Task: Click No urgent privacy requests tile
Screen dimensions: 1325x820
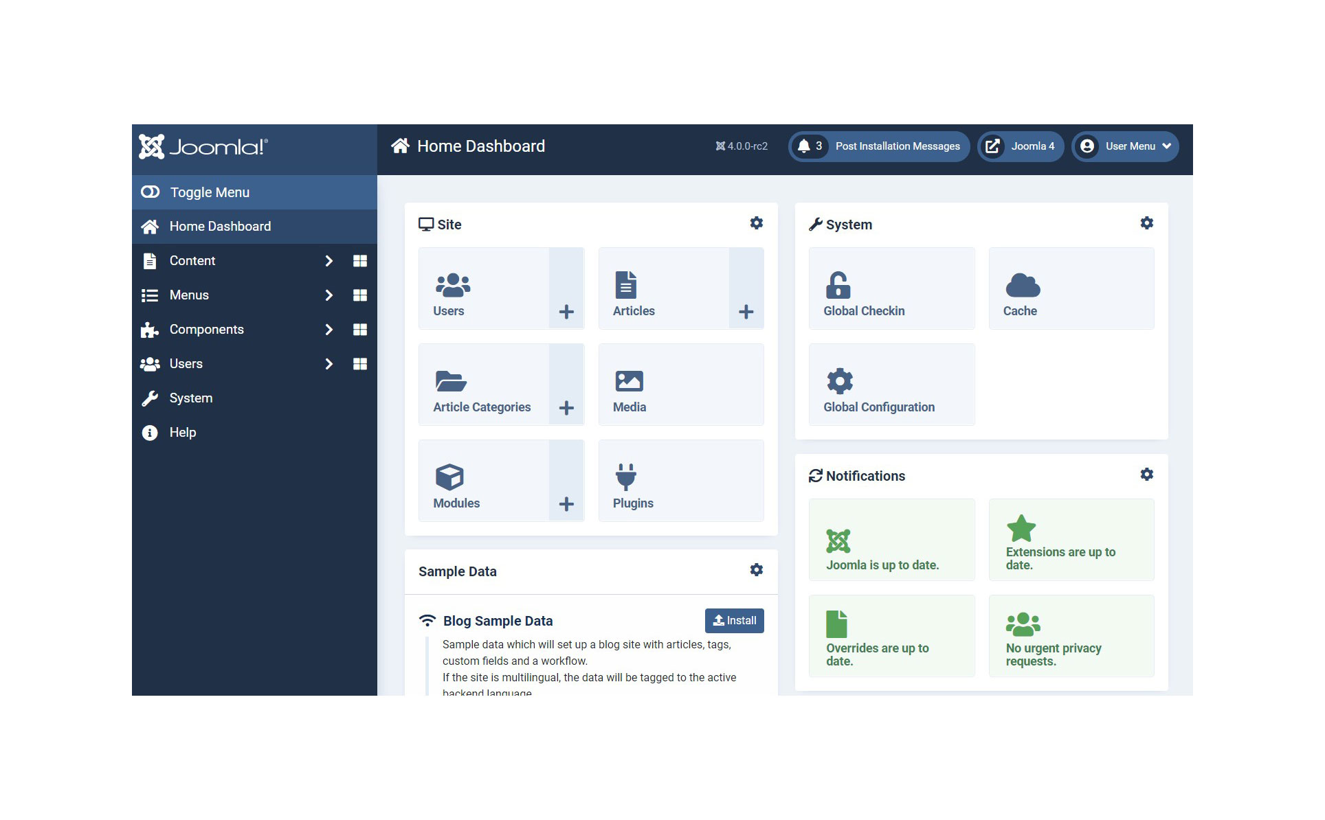Action: coord(1071,636)
